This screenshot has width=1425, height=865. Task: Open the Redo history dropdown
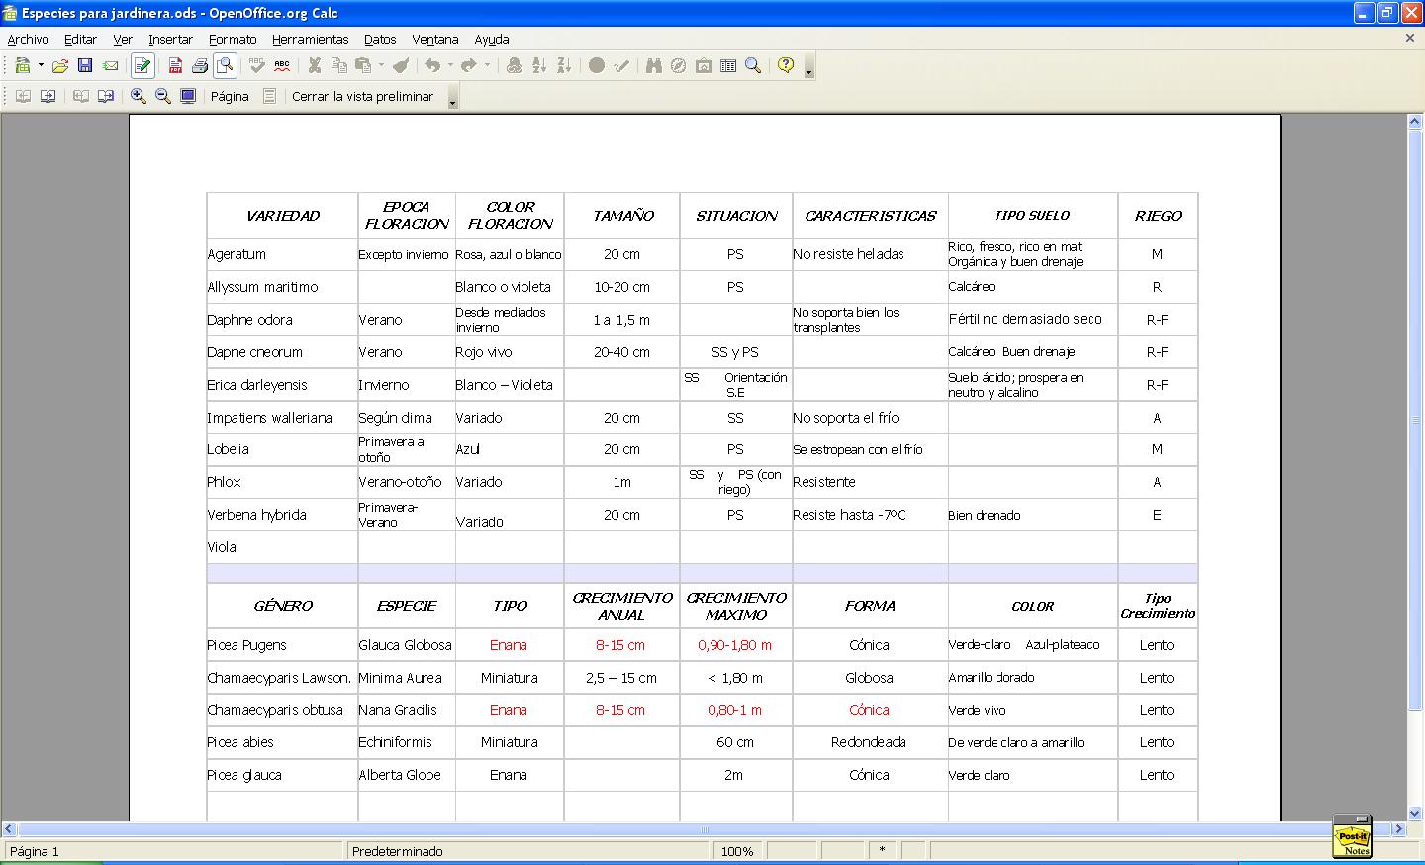(x=487, y=66)
